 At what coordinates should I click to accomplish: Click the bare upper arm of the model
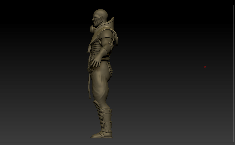pyautogui.click(x=106, y=42)
